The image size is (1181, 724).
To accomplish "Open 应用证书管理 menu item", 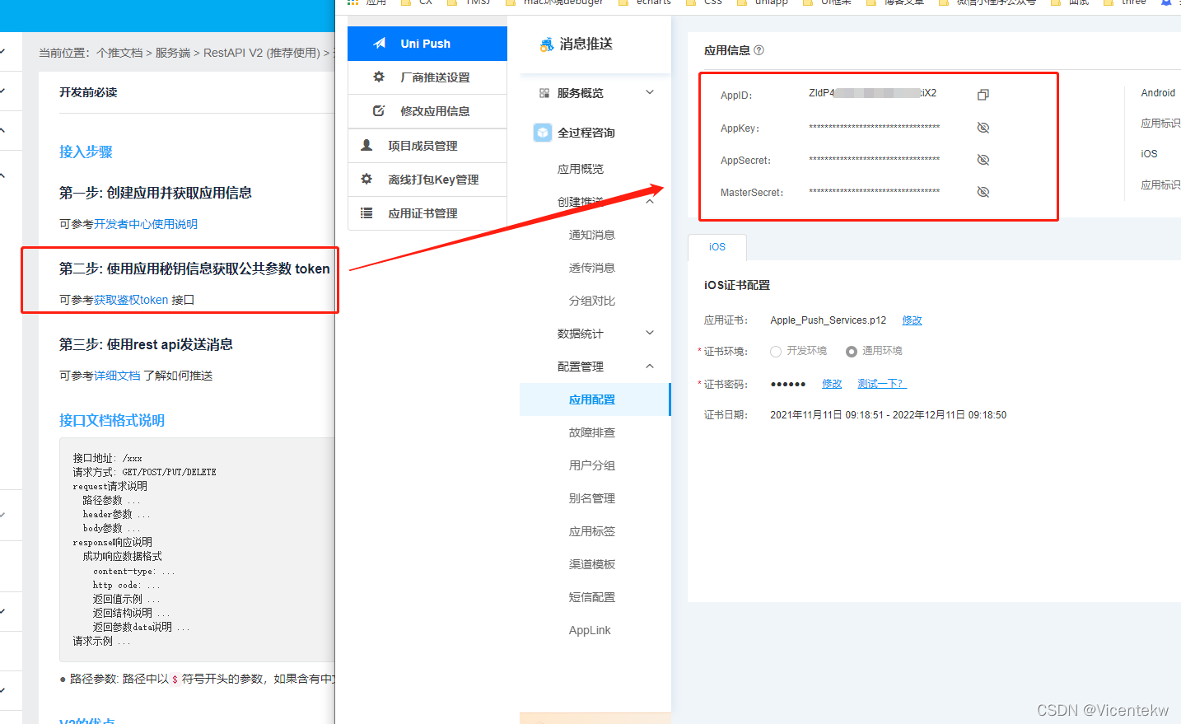I will coord(427,213).
